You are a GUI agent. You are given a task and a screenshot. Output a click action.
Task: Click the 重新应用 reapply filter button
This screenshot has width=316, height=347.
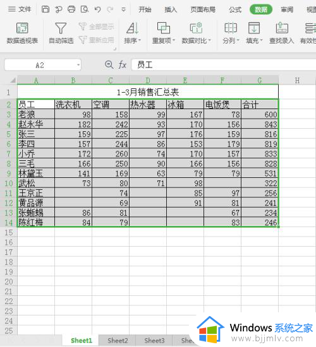coord(96,40)
